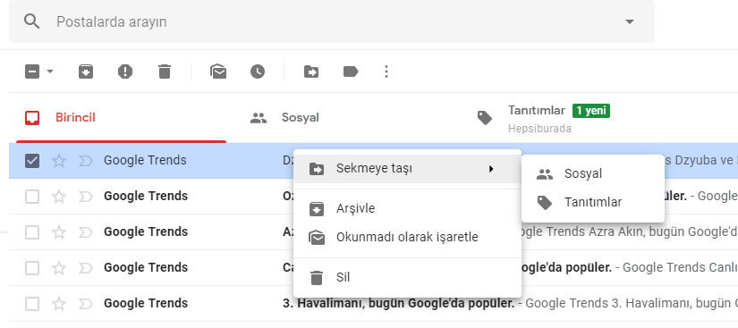
Task: Switch to the Birincil tab
Action: click(x=121, y=118)
